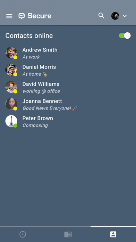Open chat with David Williams

point(68,87)
